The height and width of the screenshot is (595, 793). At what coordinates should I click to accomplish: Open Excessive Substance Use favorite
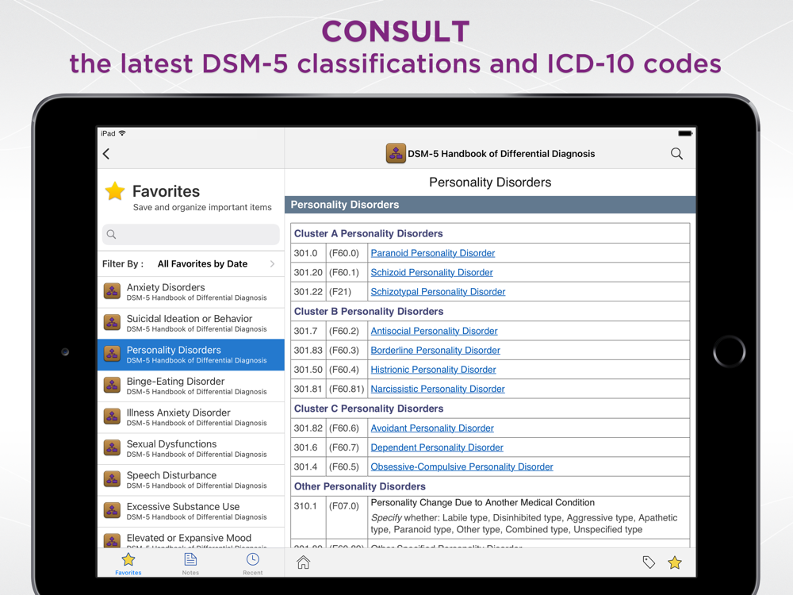pyautogui.click(x=190, y=511)
